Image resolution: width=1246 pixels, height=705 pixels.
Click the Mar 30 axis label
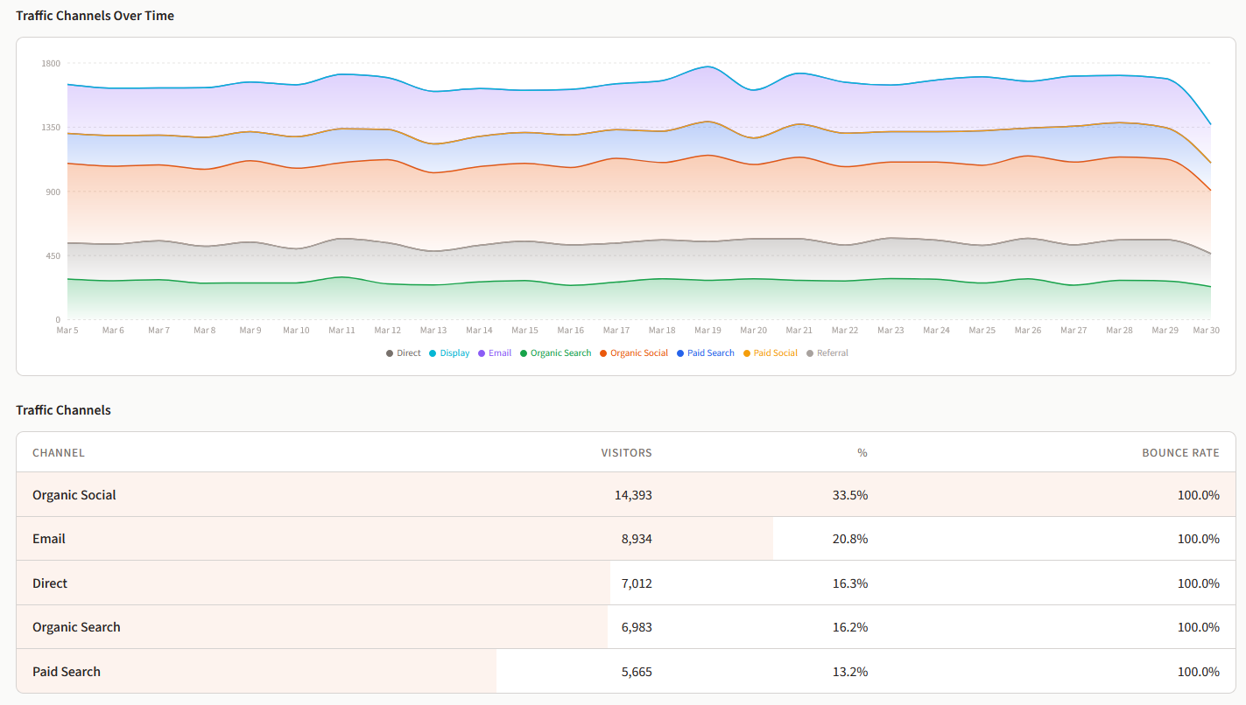(1207, 330)
